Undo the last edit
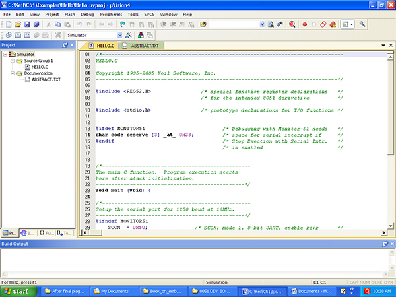 coord(80,24)
